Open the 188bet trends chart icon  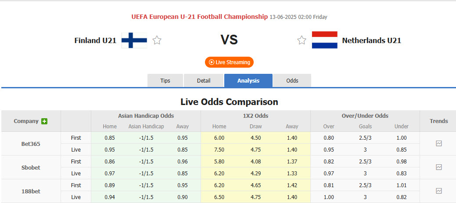point(439,191)
